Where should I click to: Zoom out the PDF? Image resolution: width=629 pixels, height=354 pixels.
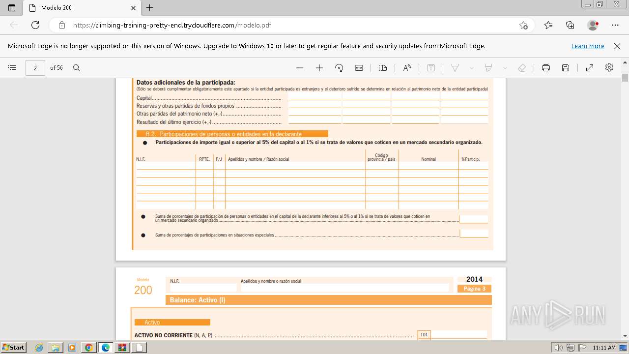[x=300, y=68]
